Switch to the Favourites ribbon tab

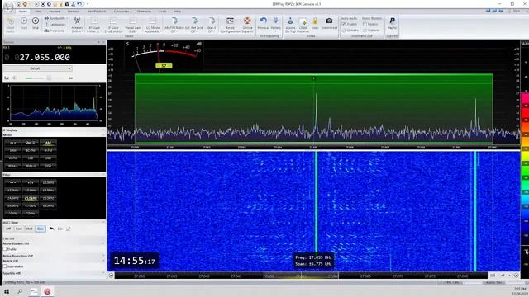tap(122, 11)
